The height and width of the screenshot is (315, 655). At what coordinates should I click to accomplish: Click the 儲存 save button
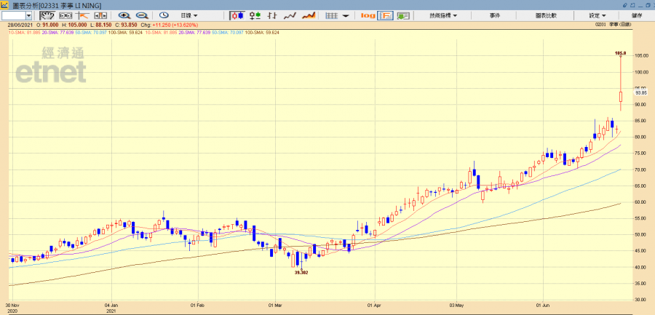tap(638, 15)
